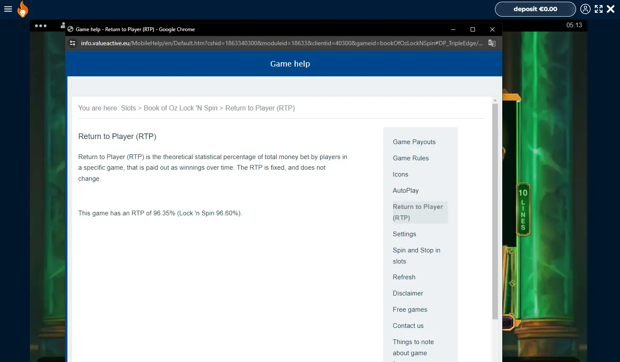Close the game with the X icon
Viewport: 620px width, 362px height.
tap(611, 9)
